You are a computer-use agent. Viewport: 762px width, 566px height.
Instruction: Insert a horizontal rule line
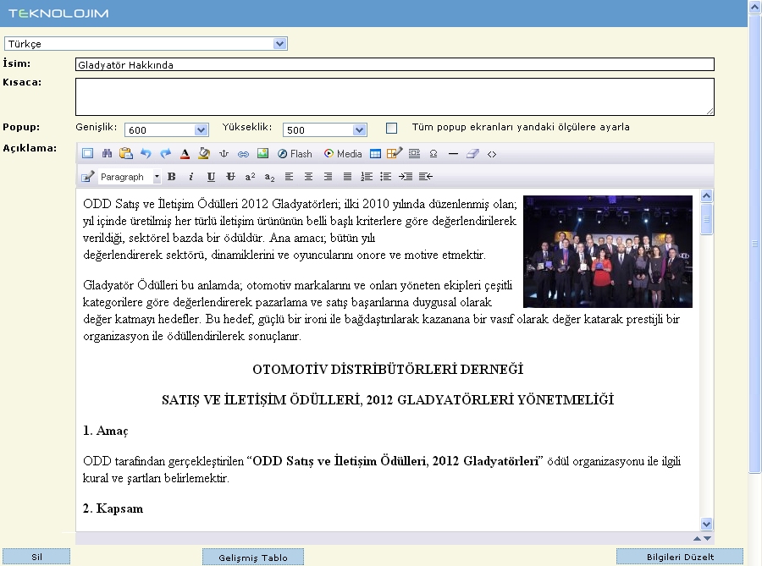tap(453, 154)
